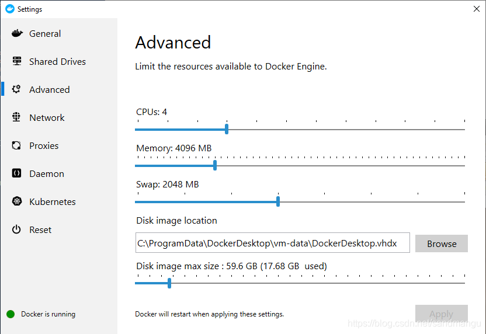Click the Docker whale icon beside General
This screenshot has height=334, width=486.
[x=17, y=33]
